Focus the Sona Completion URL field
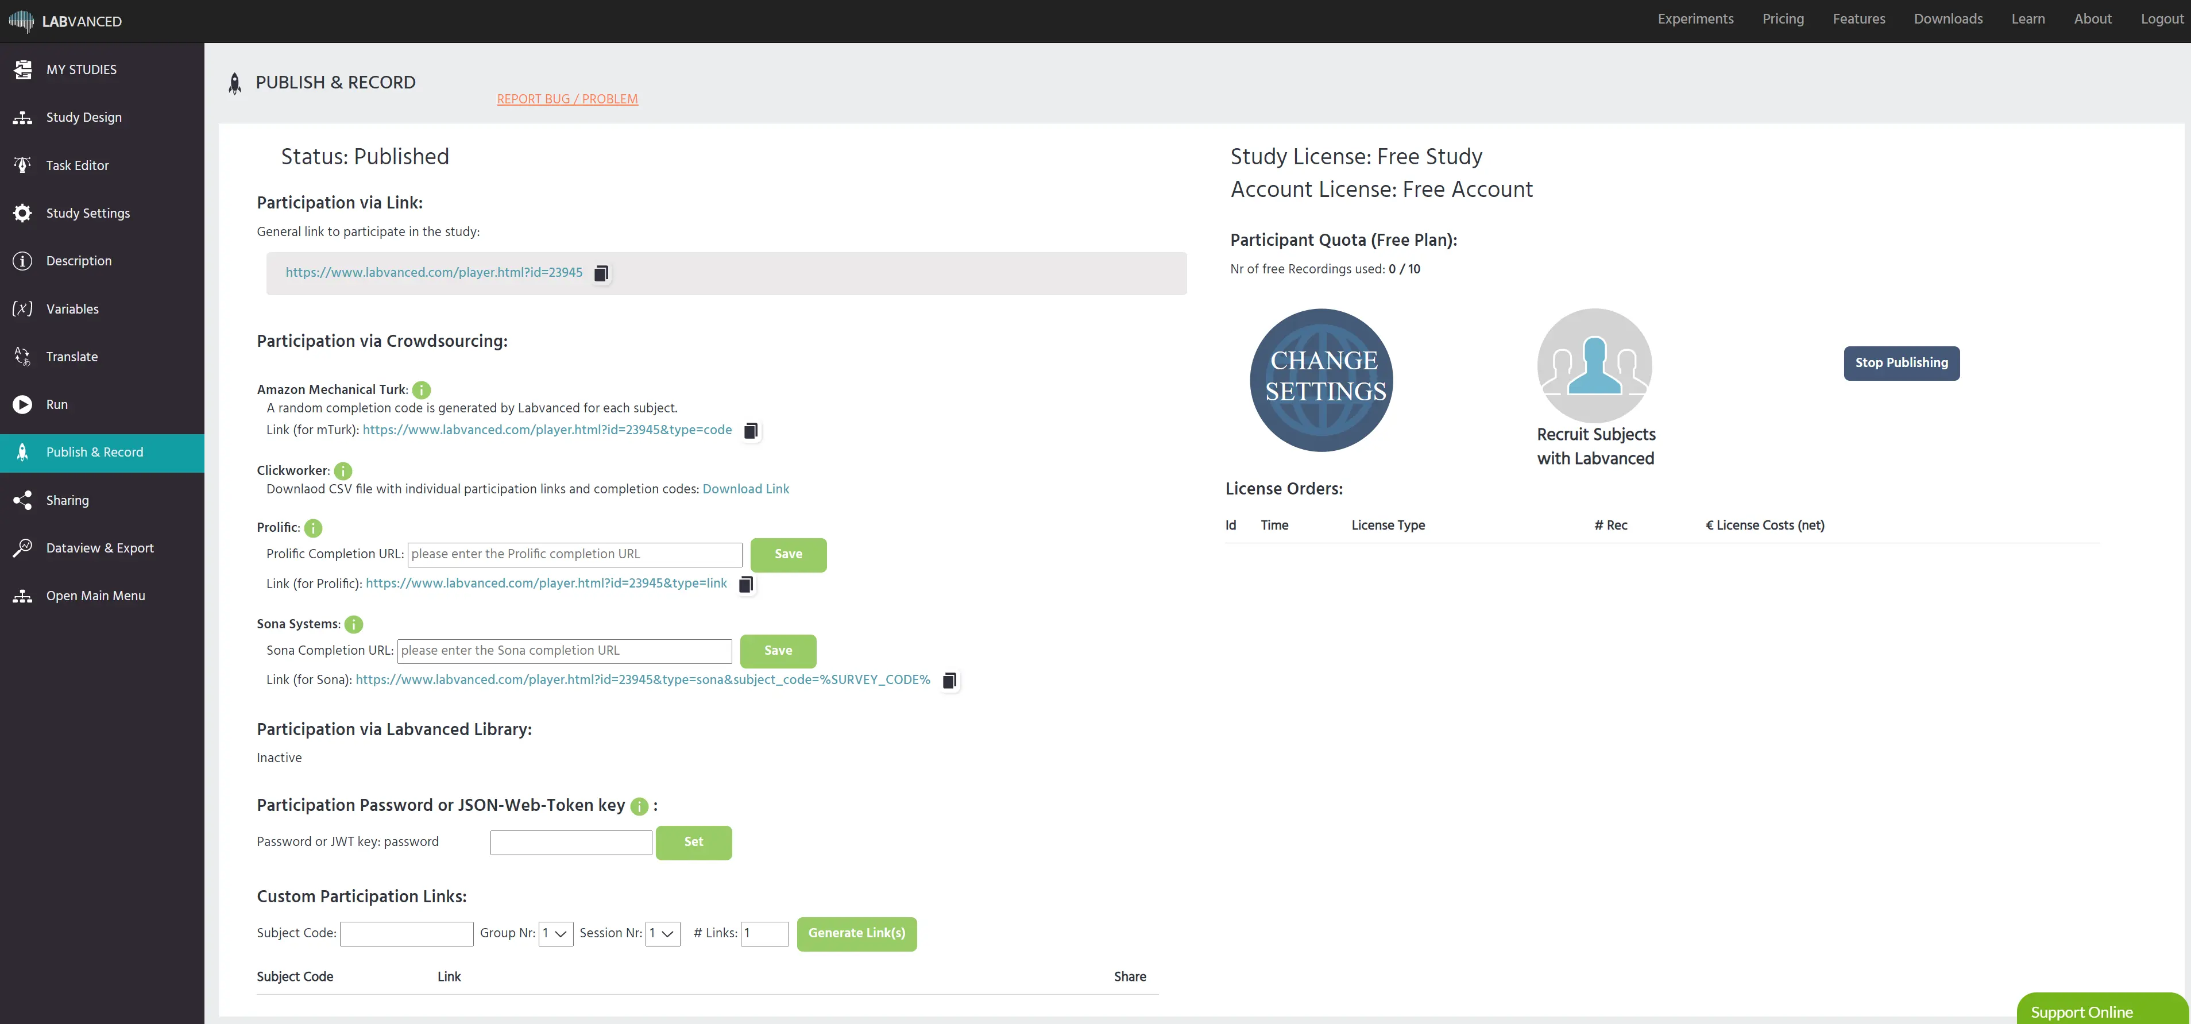Image resolution: width=2191 pixels, height=1024 pixels. [x=565, y=651]
